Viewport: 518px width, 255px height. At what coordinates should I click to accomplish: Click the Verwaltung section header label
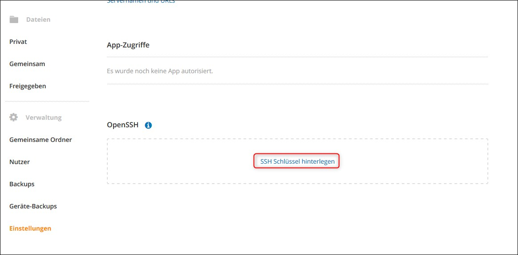coord(43,118)
